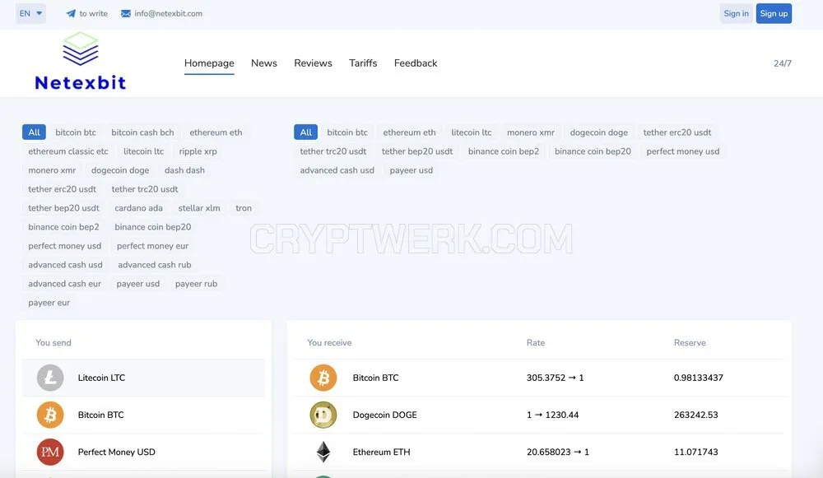823x478 pixels.
Task: Click the Dogecoin rate 1 → 1230.44
Action: 552,415
